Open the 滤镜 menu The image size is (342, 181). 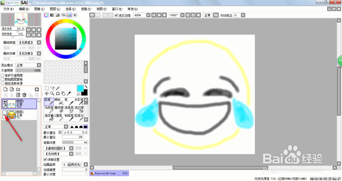[86, 9]
